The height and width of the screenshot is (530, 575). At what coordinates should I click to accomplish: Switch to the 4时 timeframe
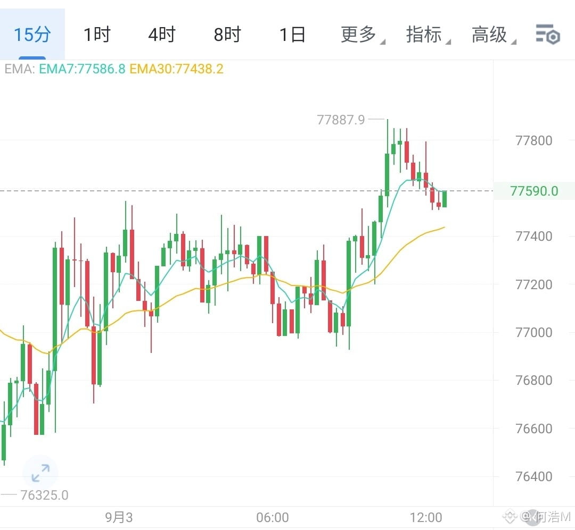pos(162,35)
